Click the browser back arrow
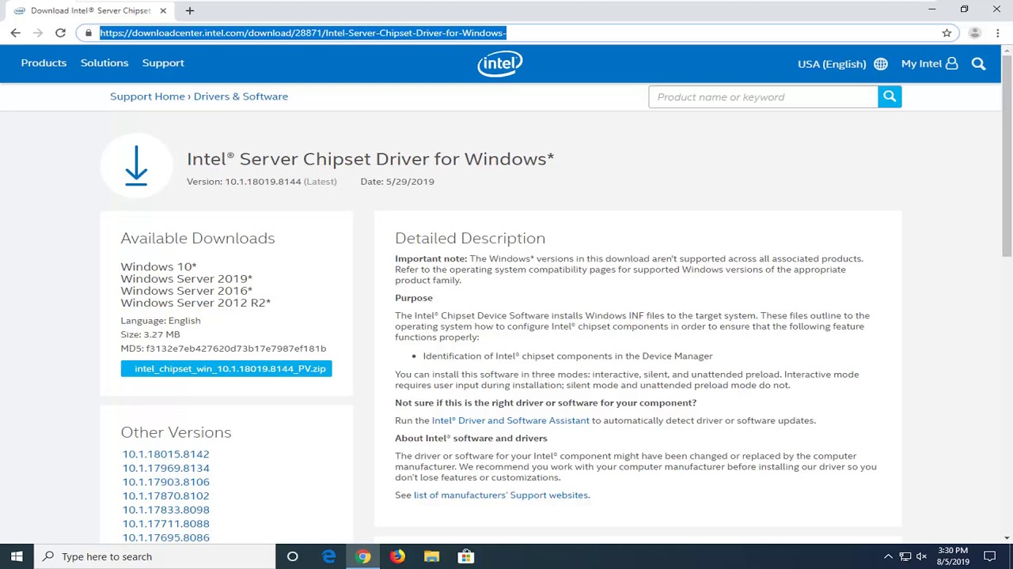The image size is (1013, 569). (x=16, y=32)
